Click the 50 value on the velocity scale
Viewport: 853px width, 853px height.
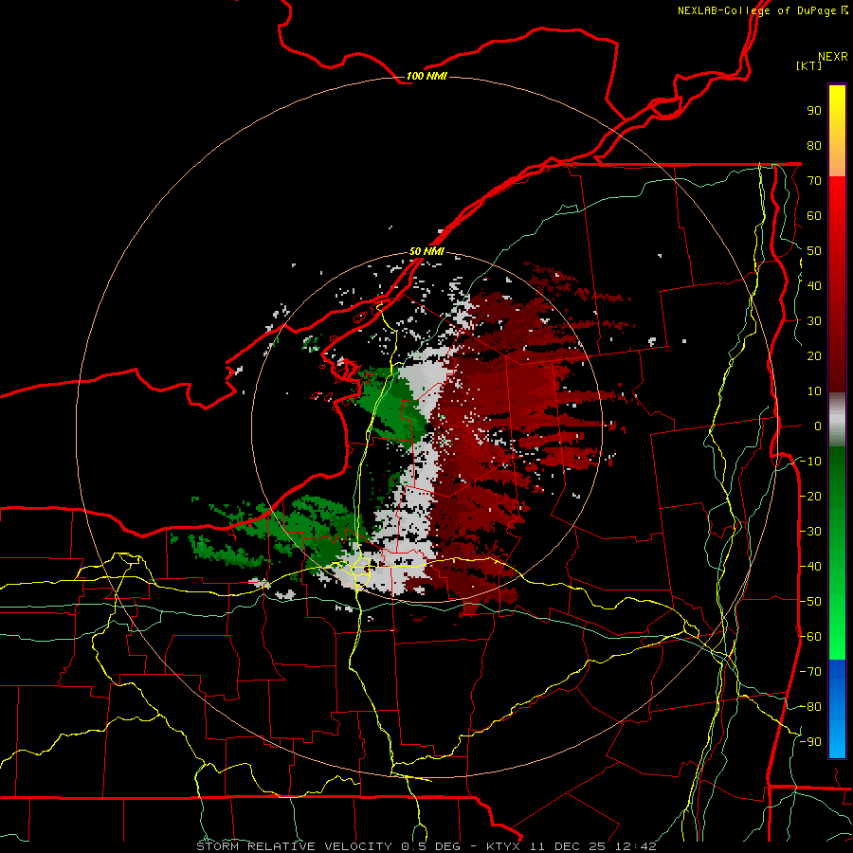(814, 251)
